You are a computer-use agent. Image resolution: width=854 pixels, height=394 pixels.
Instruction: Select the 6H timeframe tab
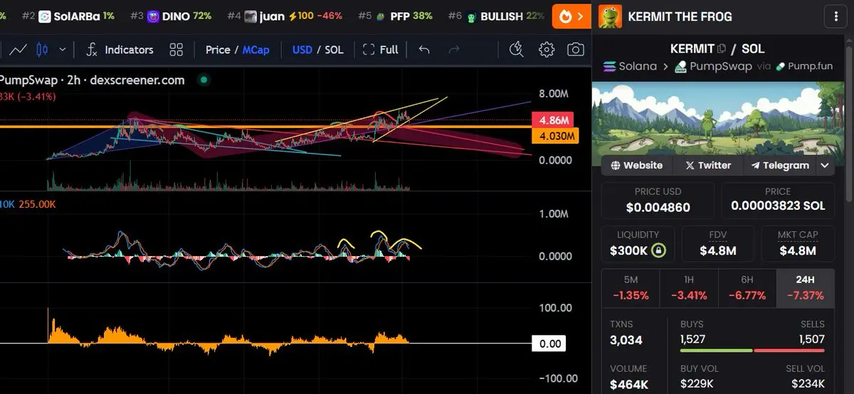click(747, 288)
